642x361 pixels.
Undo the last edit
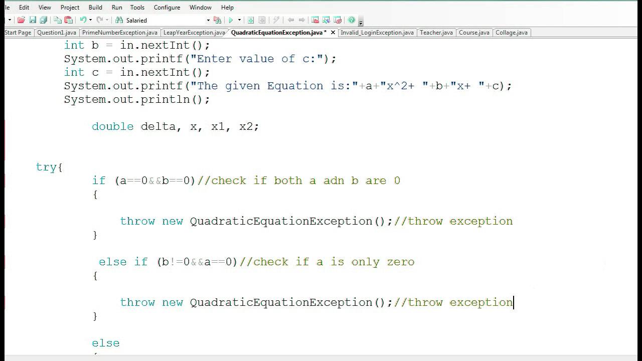point(83,20)
